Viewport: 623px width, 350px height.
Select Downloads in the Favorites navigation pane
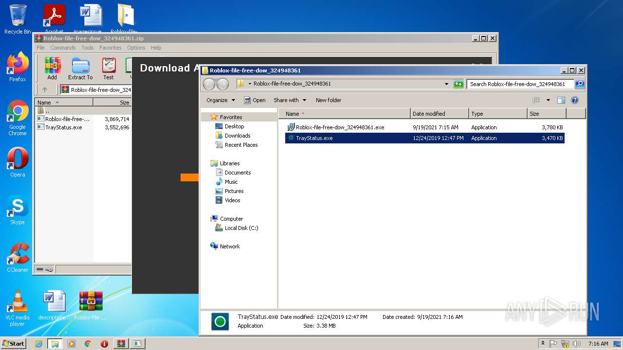[x=237, y=136]
